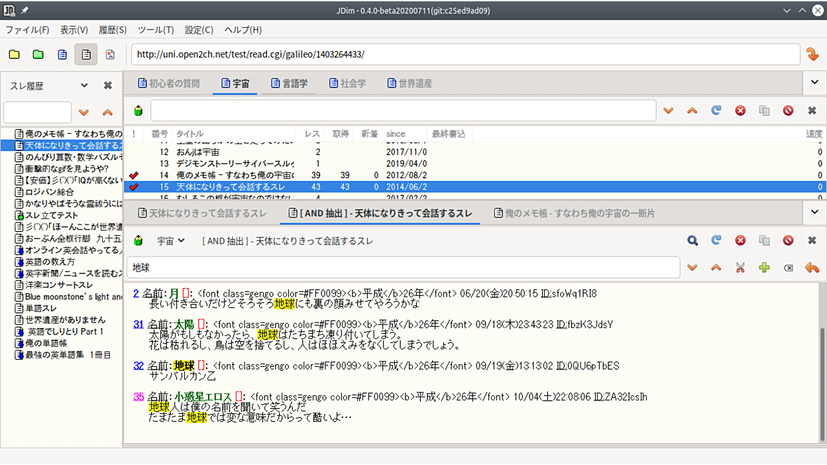This screenshot has width=827, height=465.
Task: Toggle the green folder sidebar button
Action: [x=38, y=54]
